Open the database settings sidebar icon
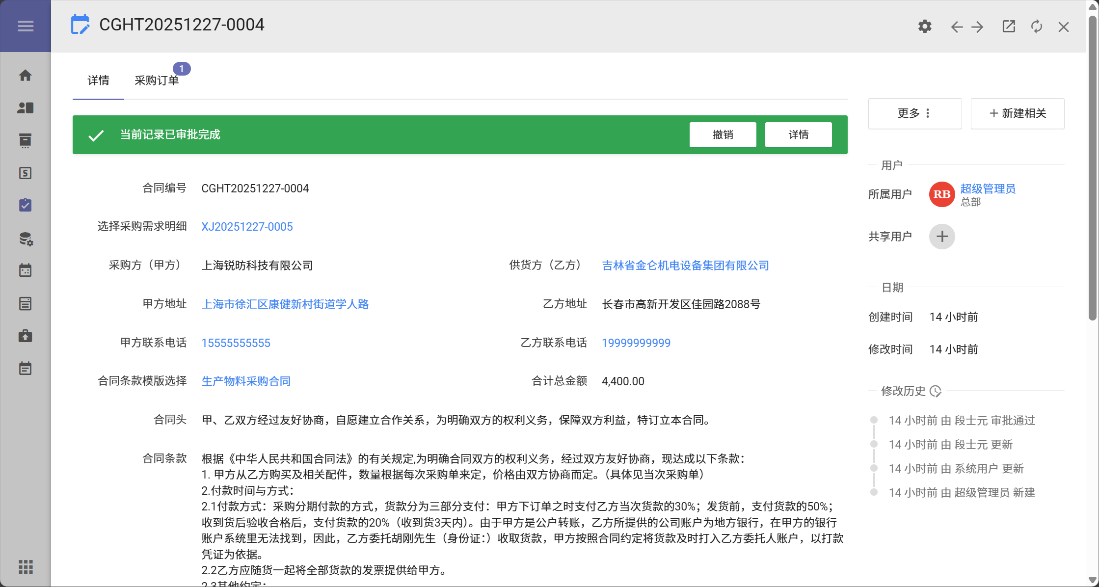 coord(26,239)
